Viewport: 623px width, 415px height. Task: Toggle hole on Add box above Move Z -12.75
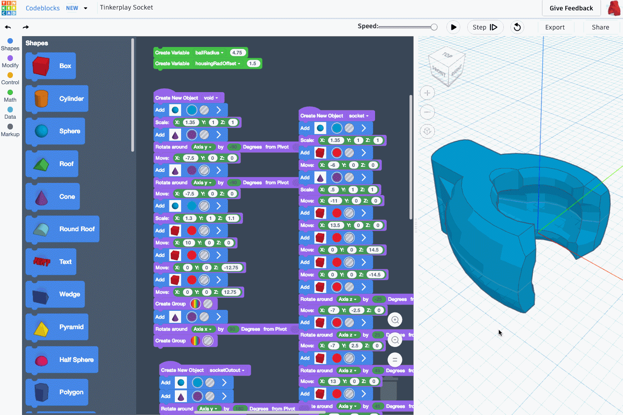tap(204, 255)
